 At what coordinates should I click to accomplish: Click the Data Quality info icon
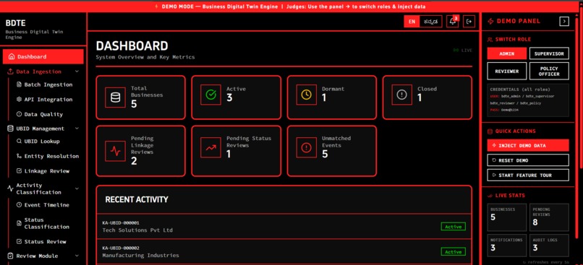click(20, 114)
